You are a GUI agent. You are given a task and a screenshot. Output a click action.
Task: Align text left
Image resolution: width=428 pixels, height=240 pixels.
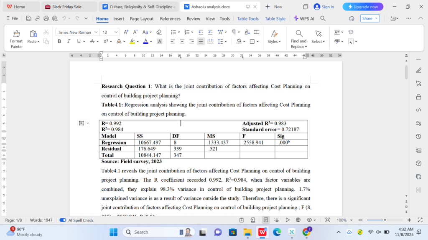(173, 41)
